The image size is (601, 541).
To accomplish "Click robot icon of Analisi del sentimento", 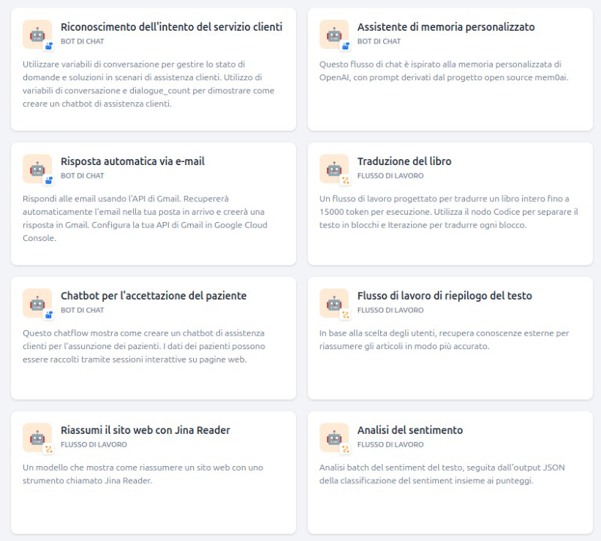I will [x=334, y=437].
